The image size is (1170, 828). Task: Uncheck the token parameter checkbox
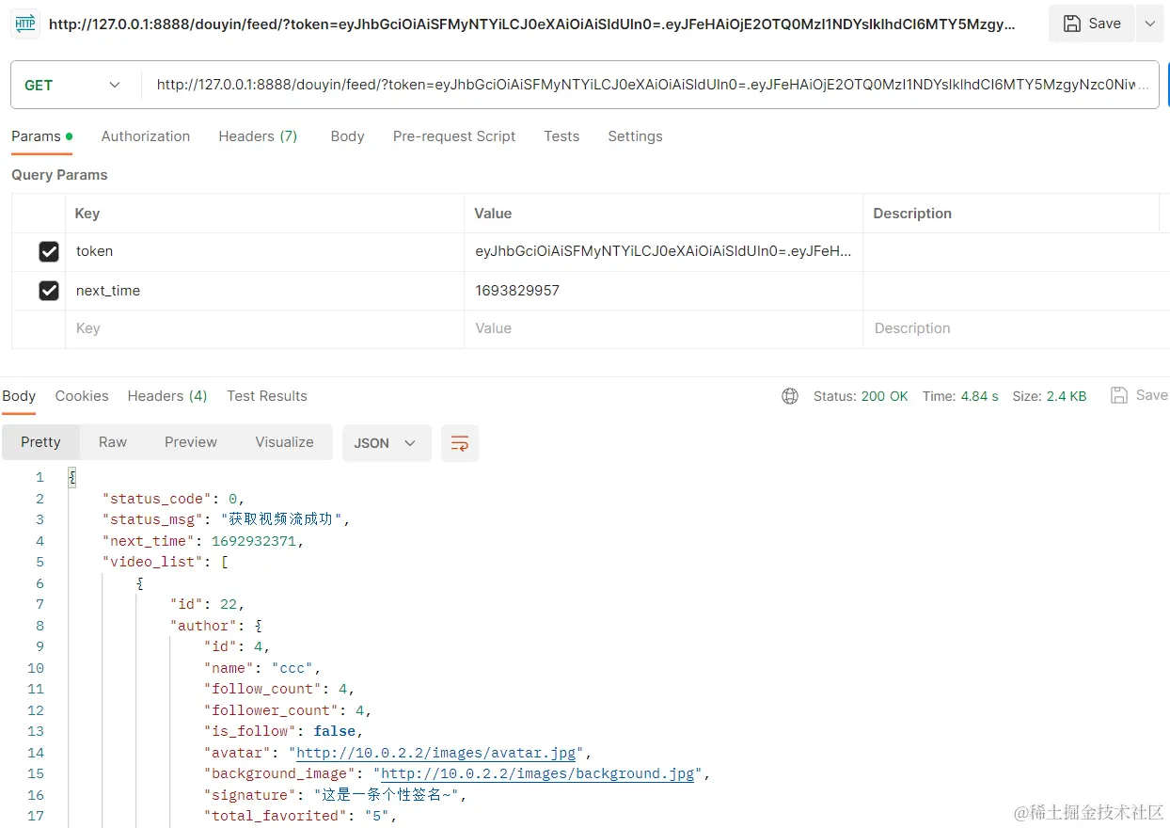49,252
